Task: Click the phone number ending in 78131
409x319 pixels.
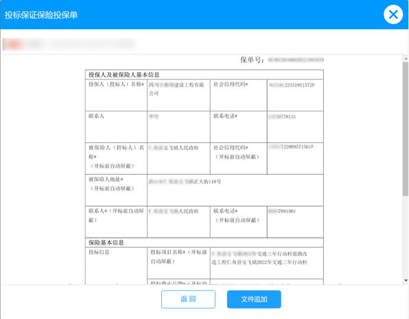Action: (282, 117)
